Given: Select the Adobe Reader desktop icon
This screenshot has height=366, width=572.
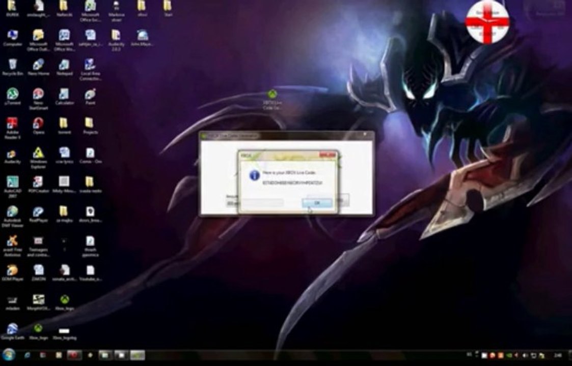Looking at the screenshot, I should (12, 128).
